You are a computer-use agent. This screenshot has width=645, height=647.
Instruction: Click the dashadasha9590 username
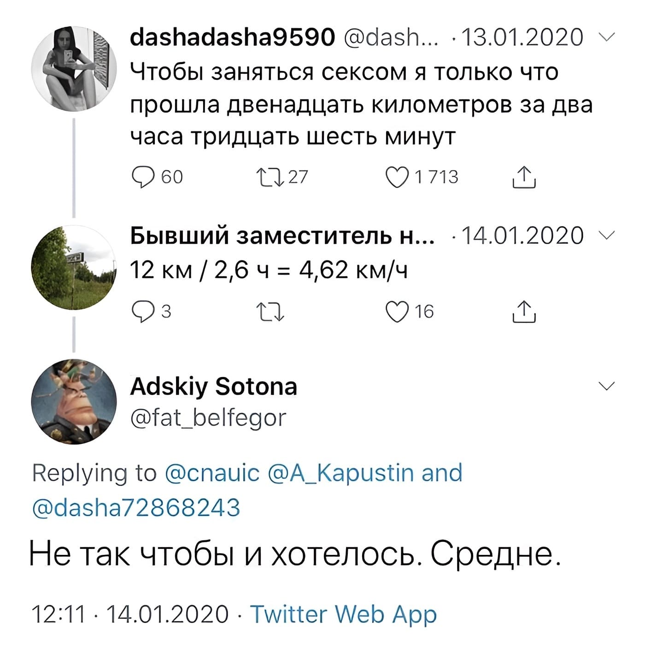click(x=232, y=37)
